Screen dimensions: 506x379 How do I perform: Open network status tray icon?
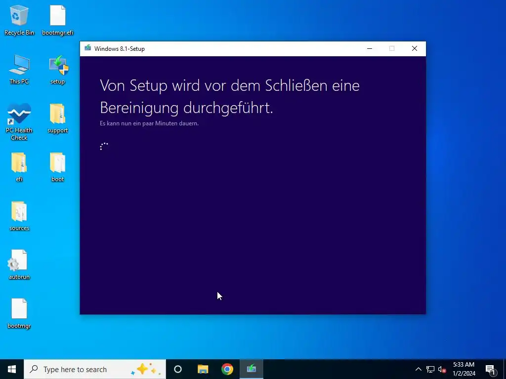coord(430,369)
